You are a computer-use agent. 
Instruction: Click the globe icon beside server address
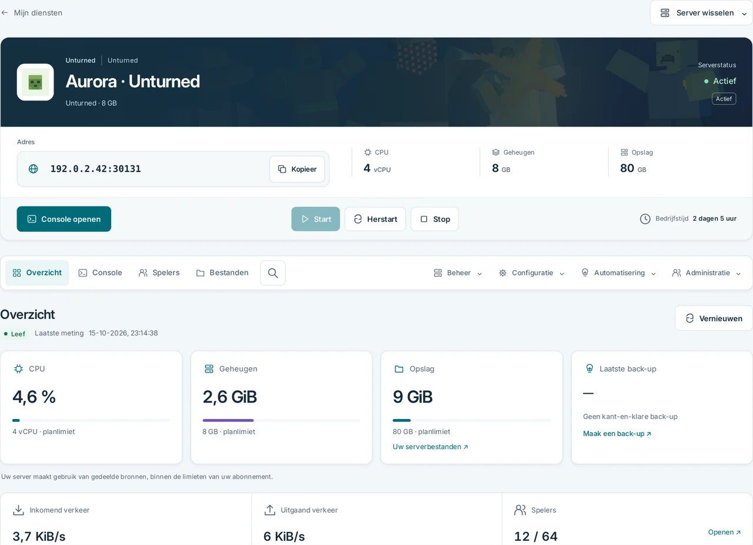pyautogui.click(x=34, y=169)
